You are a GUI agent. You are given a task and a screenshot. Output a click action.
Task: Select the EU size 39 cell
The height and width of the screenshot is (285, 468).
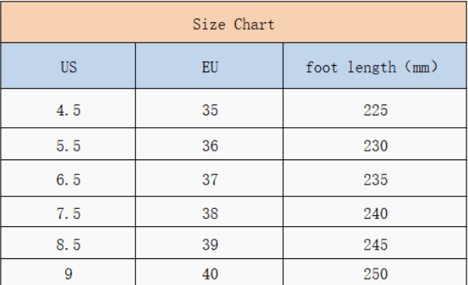(209, 243)
